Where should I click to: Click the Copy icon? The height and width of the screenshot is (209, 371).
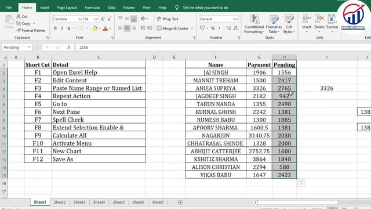[18, 23]
